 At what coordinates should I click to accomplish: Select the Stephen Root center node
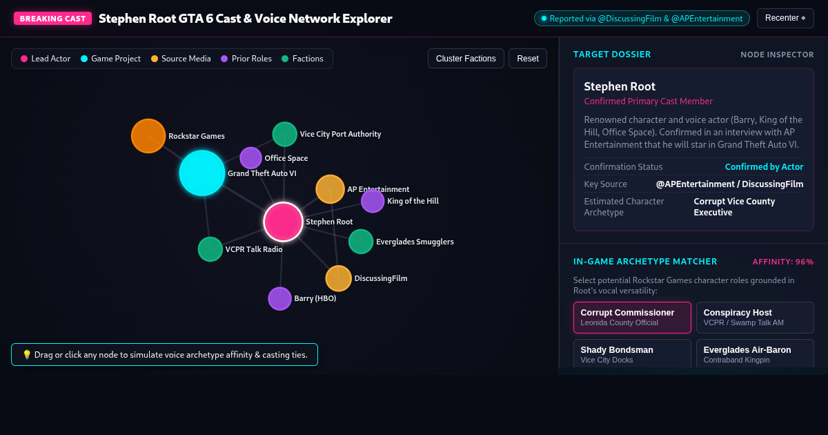coord(283,222)
